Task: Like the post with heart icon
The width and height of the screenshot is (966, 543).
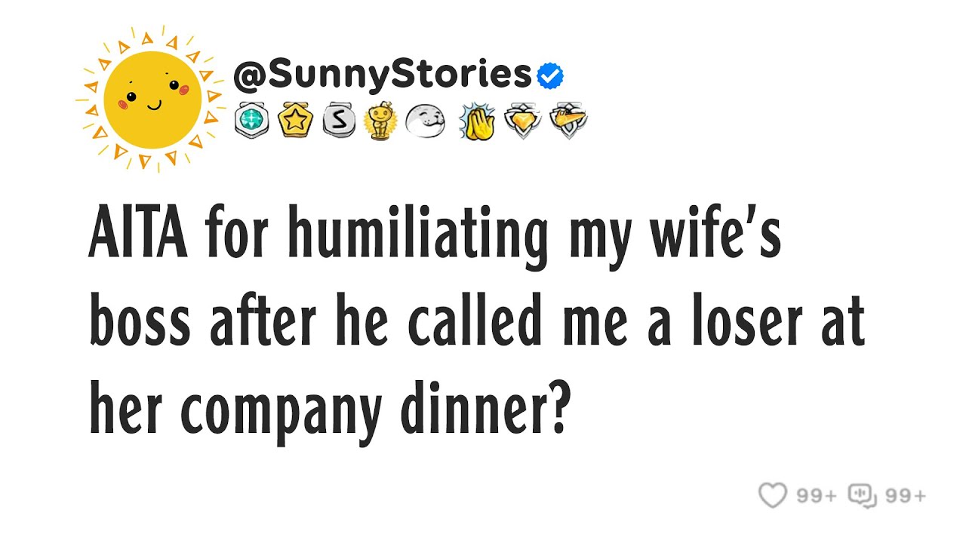Action: [x=773, y=495]
